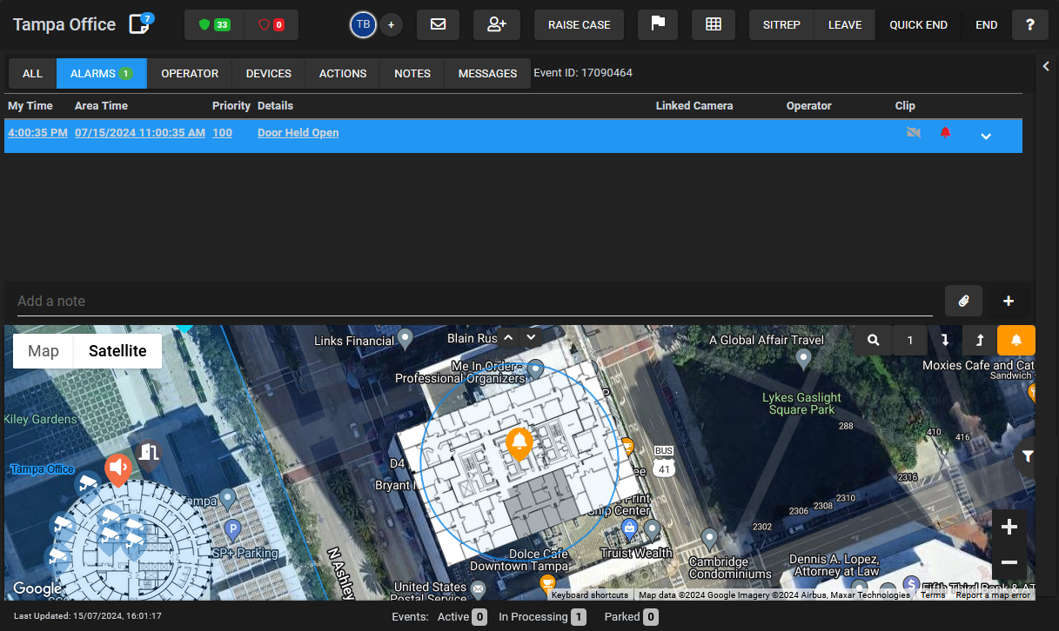Image resolution: width=1059 pixels, height=631 pixels.
Task: Click Report a map error link
Action: coord(992,595)
